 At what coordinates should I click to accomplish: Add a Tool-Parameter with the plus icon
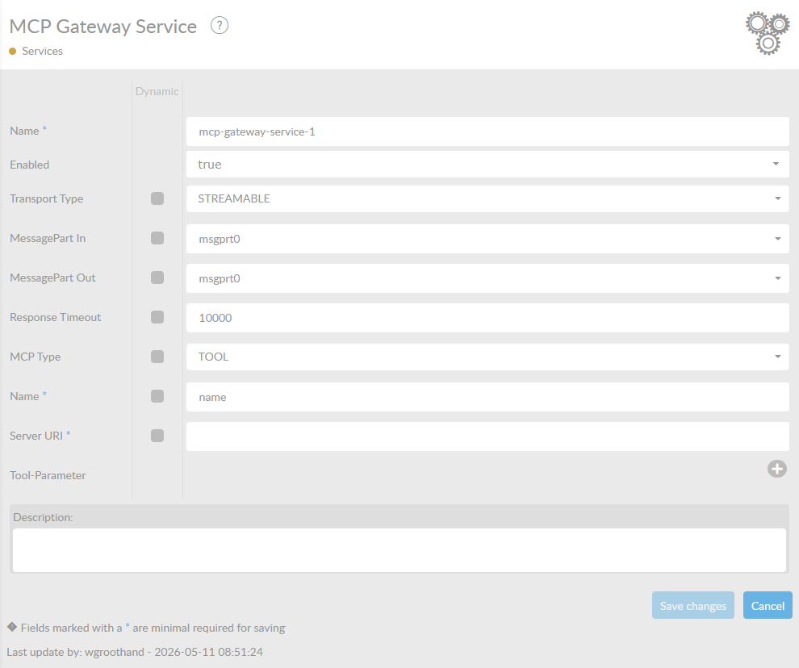[x=777, y=469]
